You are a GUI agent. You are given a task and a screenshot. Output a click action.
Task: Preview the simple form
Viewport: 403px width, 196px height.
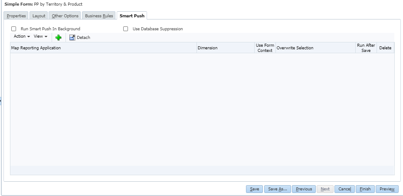387,189
